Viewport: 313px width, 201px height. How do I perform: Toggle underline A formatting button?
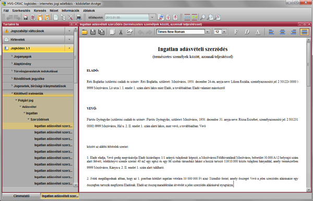pyautogui.click(x=258, y=32)
